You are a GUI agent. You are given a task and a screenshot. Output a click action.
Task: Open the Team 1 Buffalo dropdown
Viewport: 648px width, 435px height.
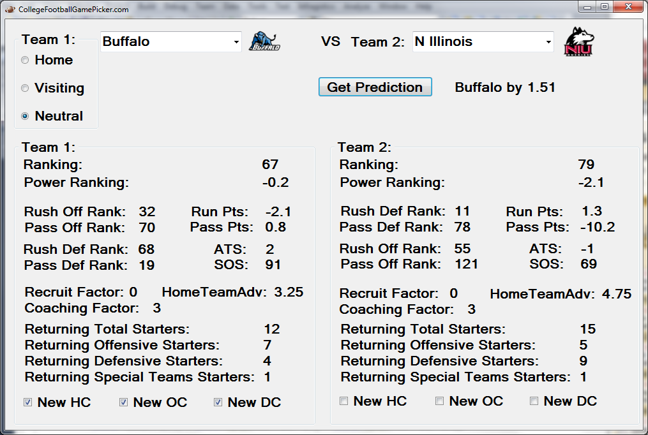171,41
